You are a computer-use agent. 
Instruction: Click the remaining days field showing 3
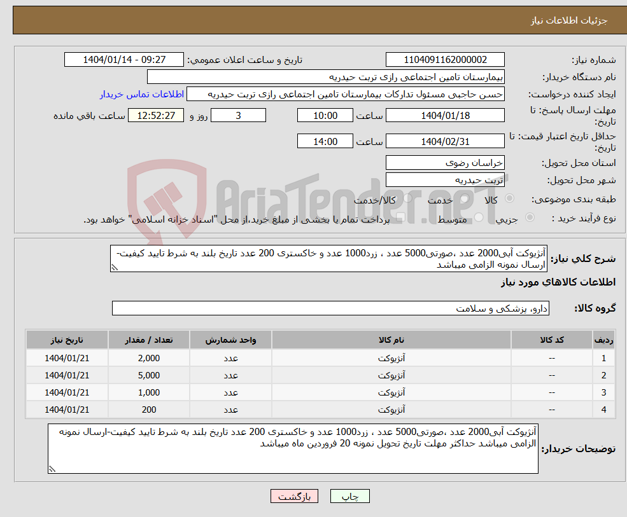[238, 116]
